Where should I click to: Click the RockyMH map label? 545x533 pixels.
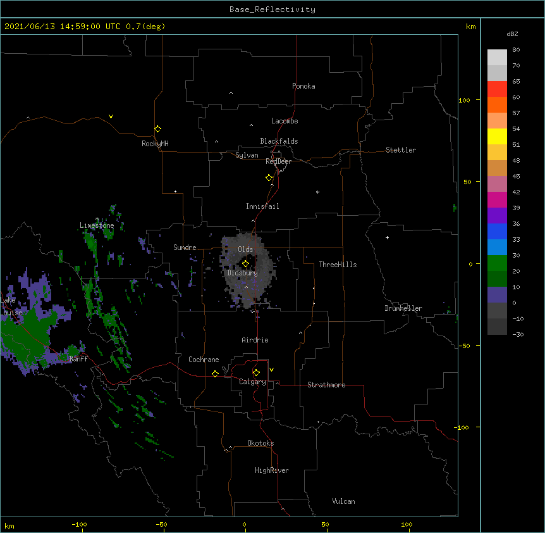click(x=155, y=144)
